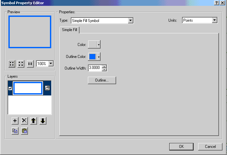Click the zoom to fit preview icon
The width and height of the screenshot is (227, 155).
12,64
